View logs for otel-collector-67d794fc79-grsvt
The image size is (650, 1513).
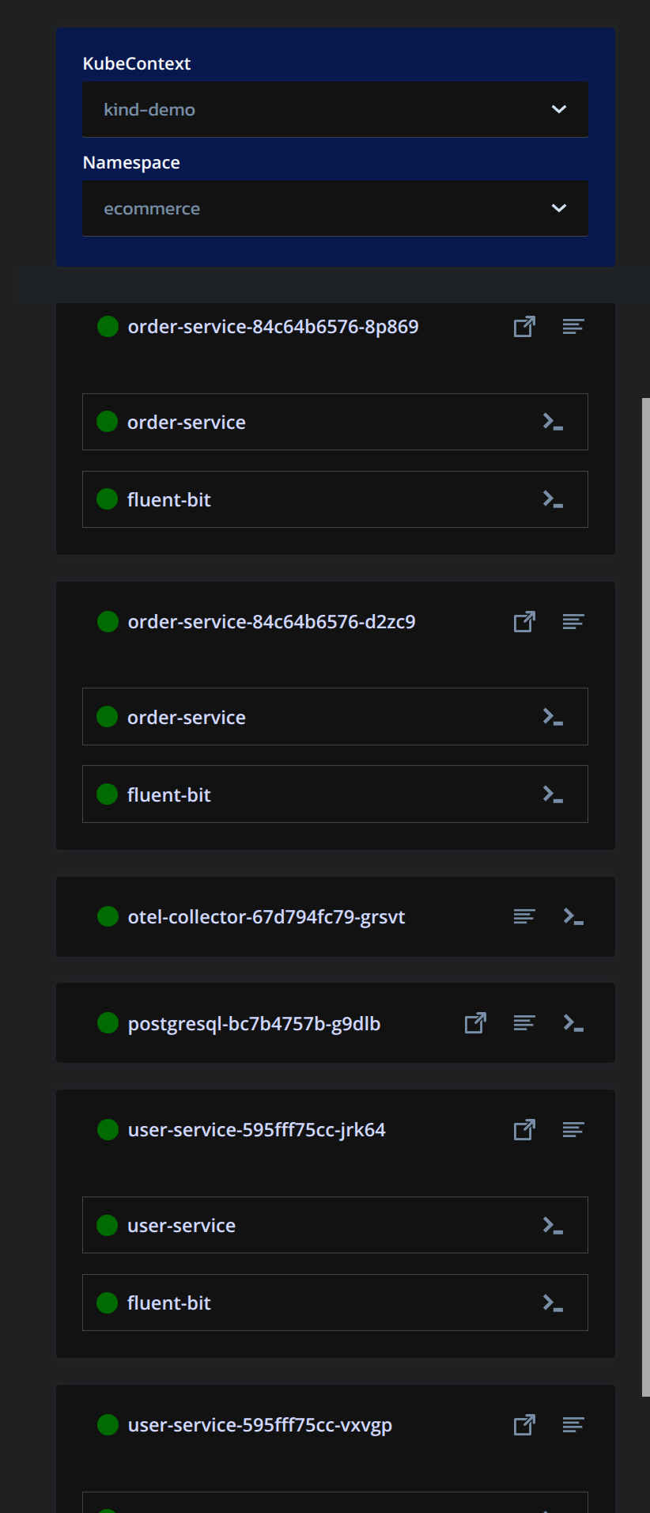point(524,916)
